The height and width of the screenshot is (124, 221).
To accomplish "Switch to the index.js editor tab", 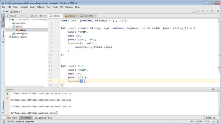I will coord(71,16).
